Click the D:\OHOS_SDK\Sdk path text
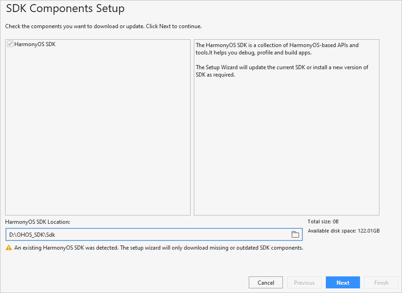The width and height of the screenshot is (402, 293). pos(32,234)
